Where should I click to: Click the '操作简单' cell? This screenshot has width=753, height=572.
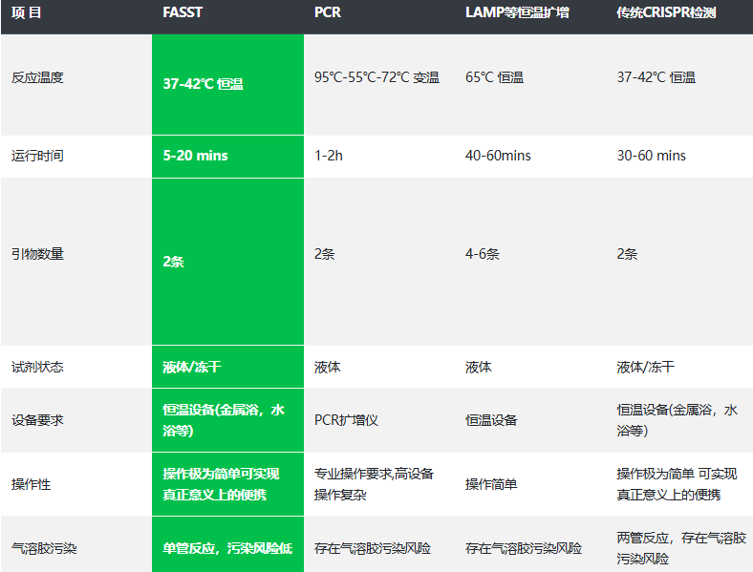491,484
